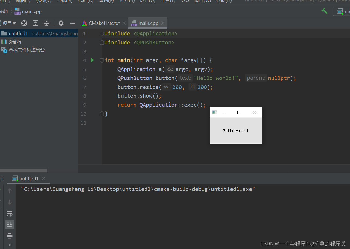Image resolution: width=350 pixels, height=249 pixels.
Task: Open the 工具(T) menu
Action: [x=168, y=1]
